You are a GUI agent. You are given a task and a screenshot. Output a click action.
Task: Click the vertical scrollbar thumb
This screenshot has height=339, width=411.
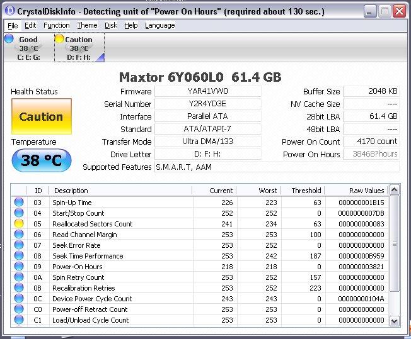tap(394, 244)
